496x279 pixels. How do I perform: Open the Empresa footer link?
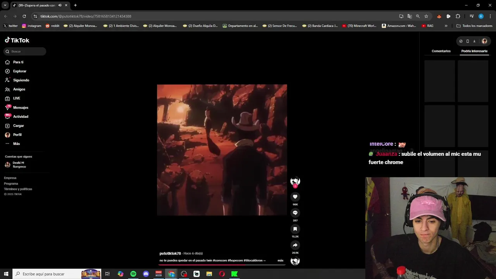coord(10,178)
